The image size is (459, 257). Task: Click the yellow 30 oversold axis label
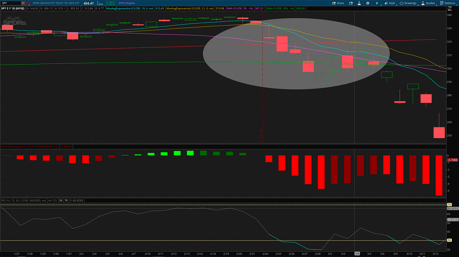pos(450,240)
